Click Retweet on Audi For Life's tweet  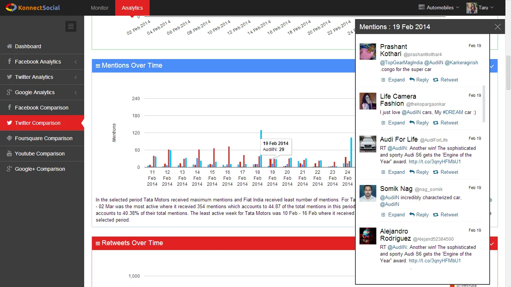449,172
